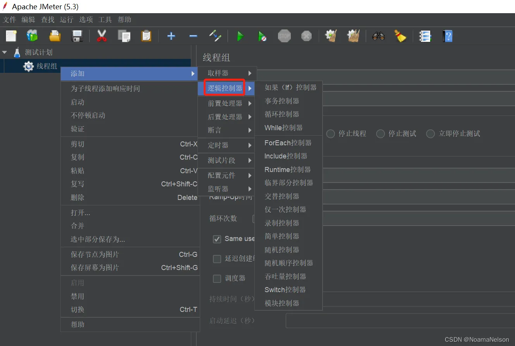
Task: Open the 运行 menu
Action: click(67, 20)
